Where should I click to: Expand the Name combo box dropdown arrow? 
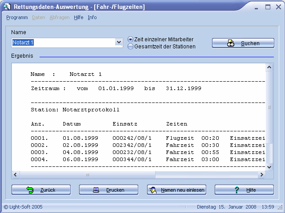[119, 43]
